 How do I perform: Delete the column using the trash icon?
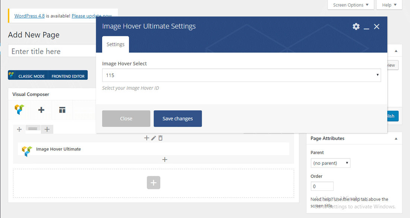(160, 138)
